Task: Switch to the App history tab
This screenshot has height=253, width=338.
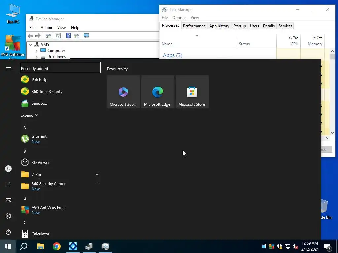Action: click(x=219, y=26)
